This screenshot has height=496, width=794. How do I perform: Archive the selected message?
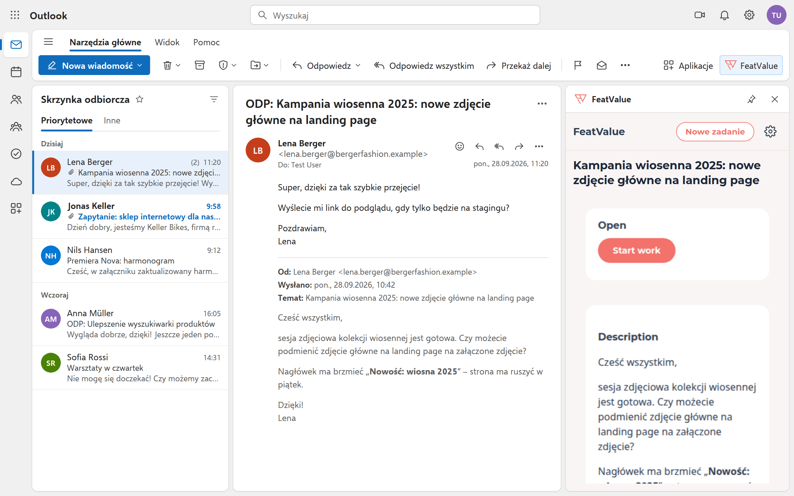click(x=199, y=65)
